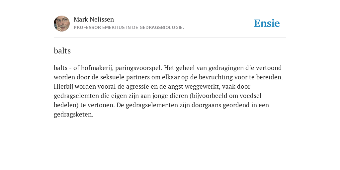Image resolution: width=340 pixels, height=170 pixels.
Task: Open the Ensie logo link
Action: (x=267, y=23)
